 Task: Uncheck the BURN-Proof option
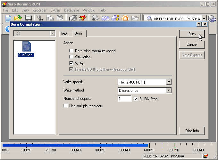(136, 99)
